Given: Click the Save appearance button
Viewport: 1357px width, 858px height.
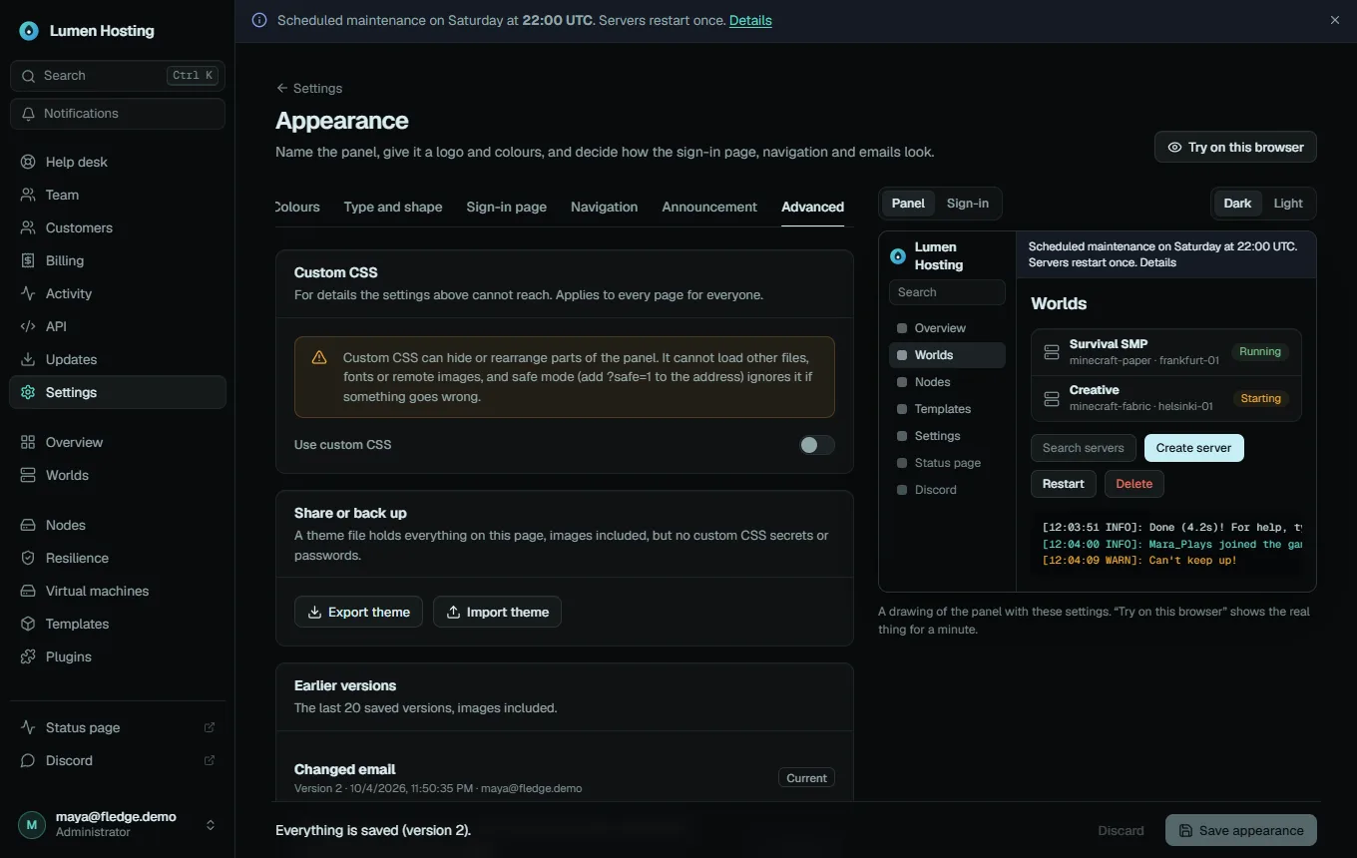Looking at the screenshot, I should 1241,830.
